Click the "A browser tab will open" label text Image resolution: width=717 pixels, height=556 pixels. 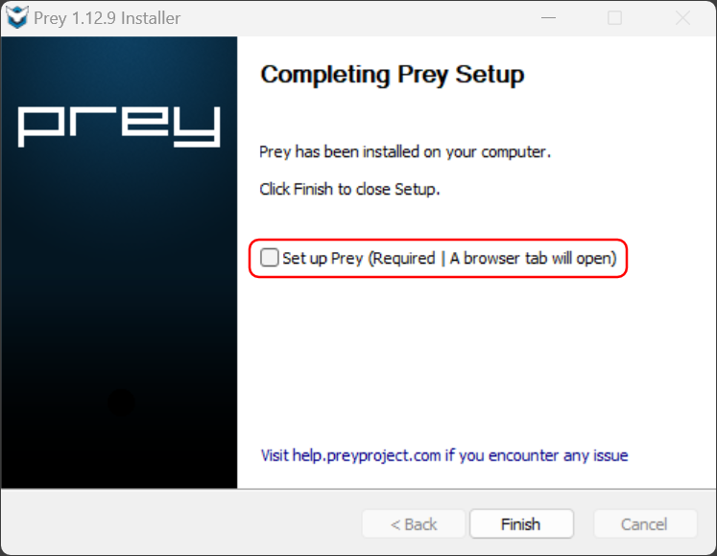[x=533, y=258]
